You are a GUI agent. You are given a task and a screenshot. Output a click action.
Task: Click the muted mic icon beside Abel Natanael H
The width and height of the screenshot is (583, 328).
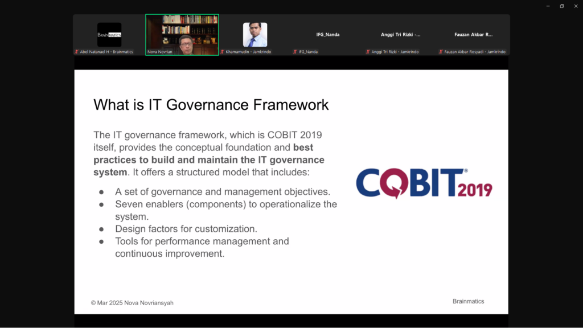(x=76, y=52)
